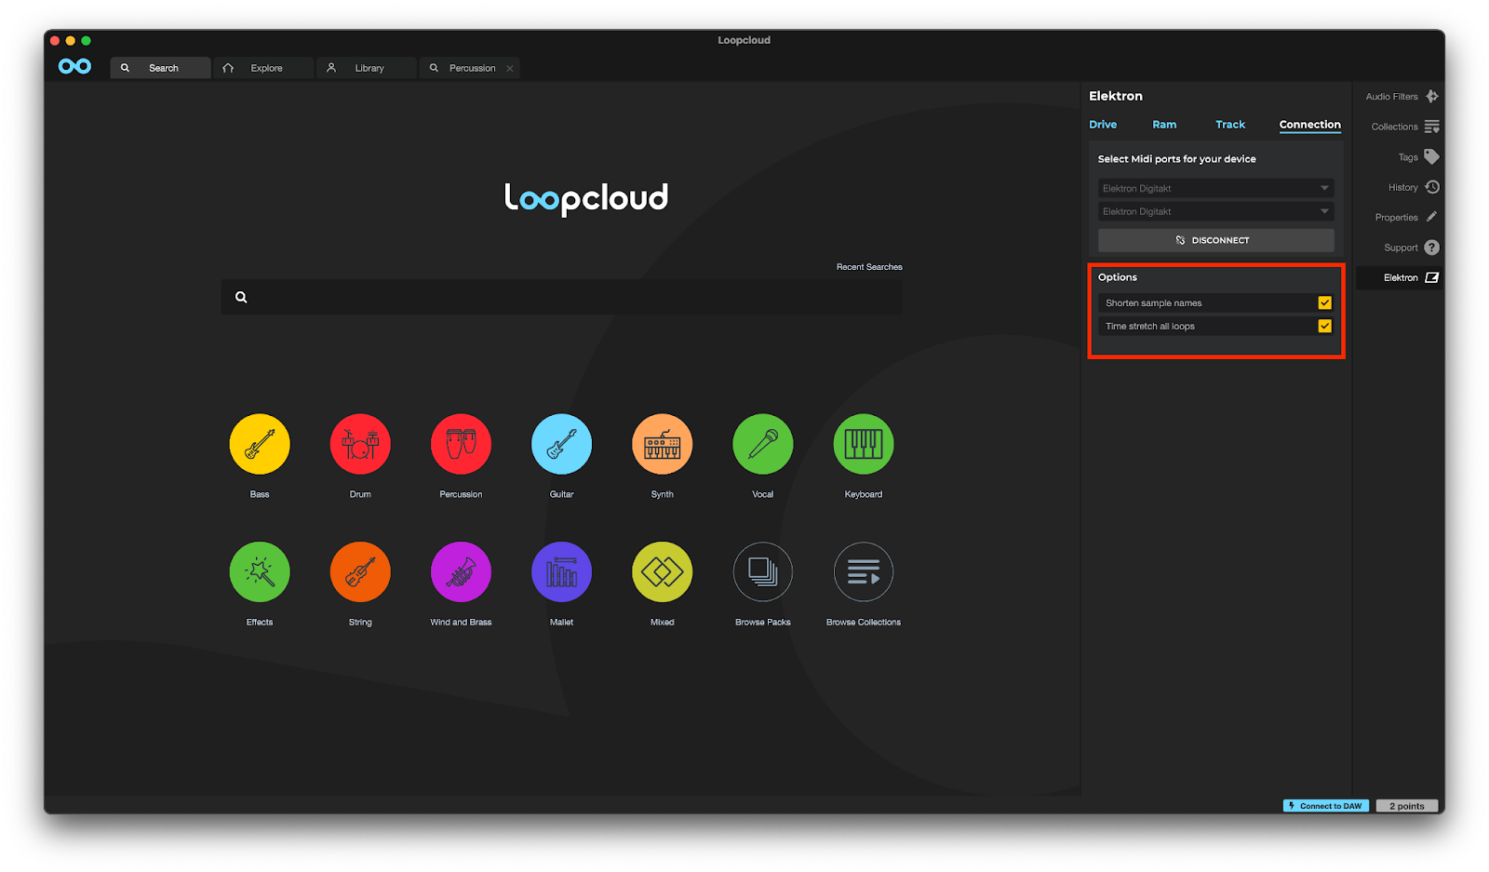The width and height of the screenshot is (1489, 872).
Task: Open the Bass instrument category
Action: 260,444
